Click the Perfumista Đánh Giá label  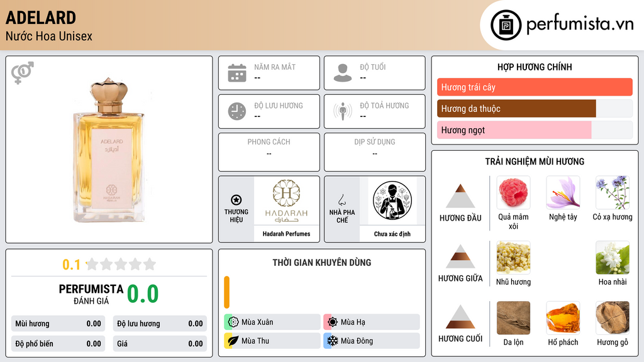tap(91, 294)
